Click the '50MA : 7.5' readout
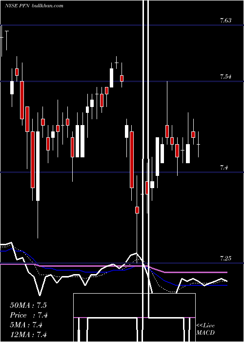244x342 pixels. tap(28, 305)
